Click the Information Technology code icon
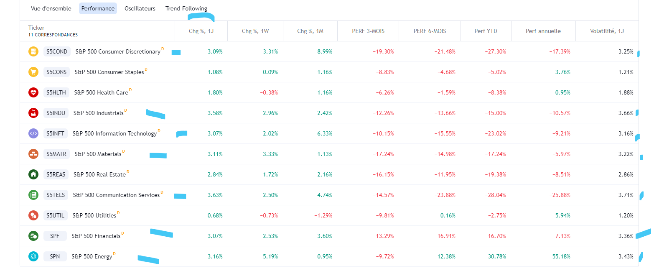Screen dimensions: 654x271 33,133
